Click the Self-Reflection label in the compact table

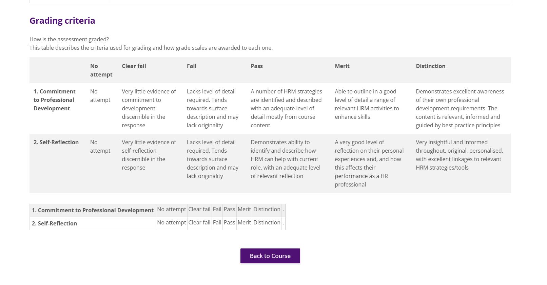tap(54, 223)
